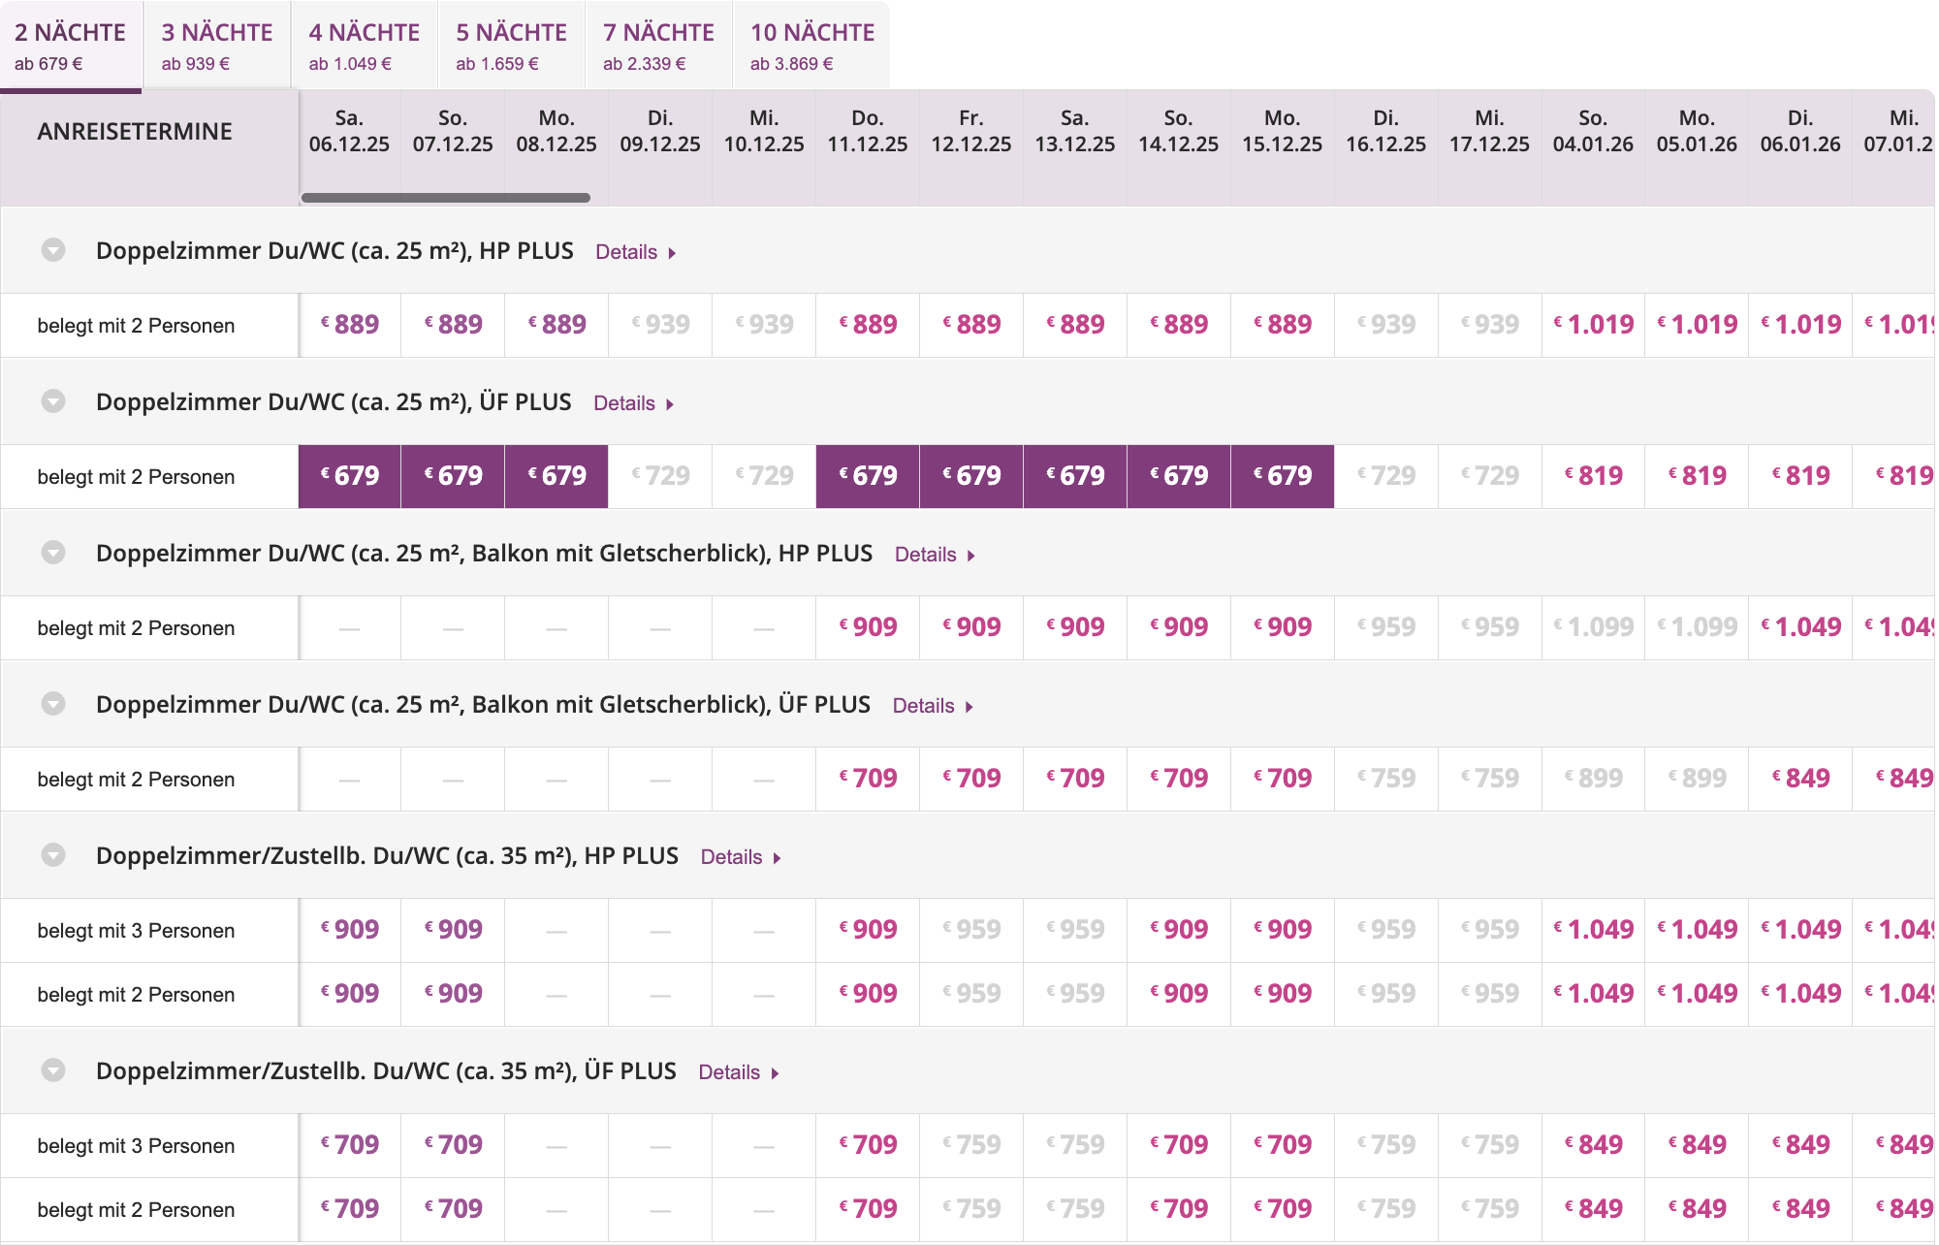This screenshot has width=1939, height=1245.
Task: Toggle Balkon mit Gletscherblick ÜF PLUS arrow icon
Action: (53, 704)
